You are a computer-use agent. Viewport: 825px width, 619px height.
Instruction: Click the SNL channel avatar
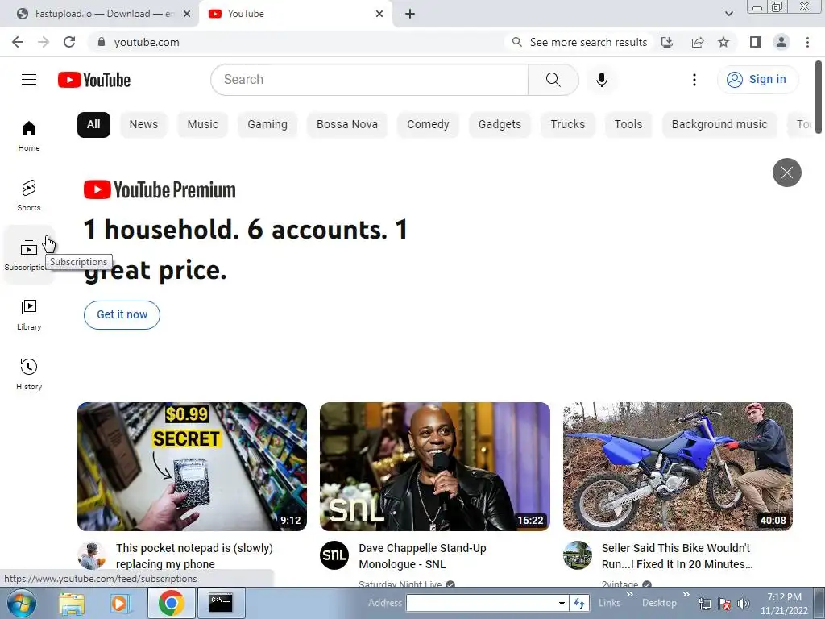coord(334,555)
